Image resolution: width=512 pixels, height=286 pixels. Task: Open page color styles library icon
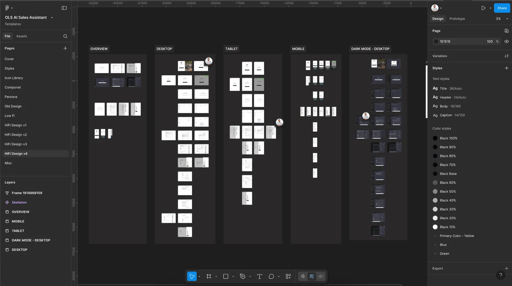(x=507, y=31)
